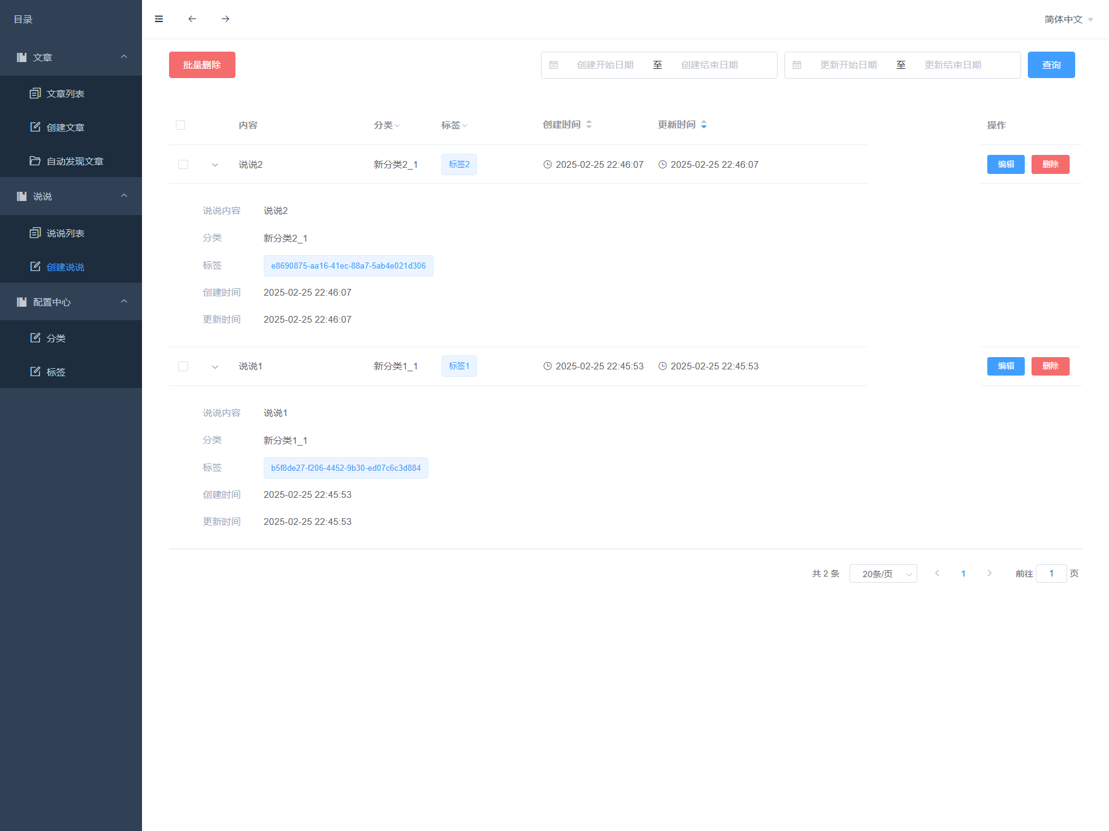
Task: Open 创建说说 menu item
Action: (x=71, y=267)
